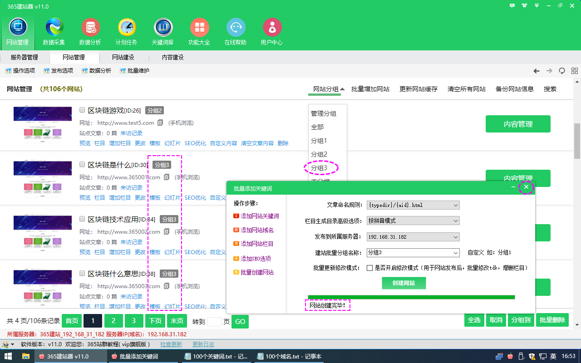Open File Explorer from the taskbar
This screenshot has width=581, height=363.
(x=26, y=356)
